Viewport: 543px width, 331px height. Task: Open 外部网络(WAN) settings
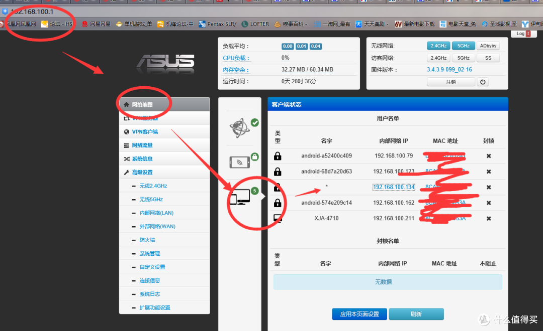pos(157,226)
